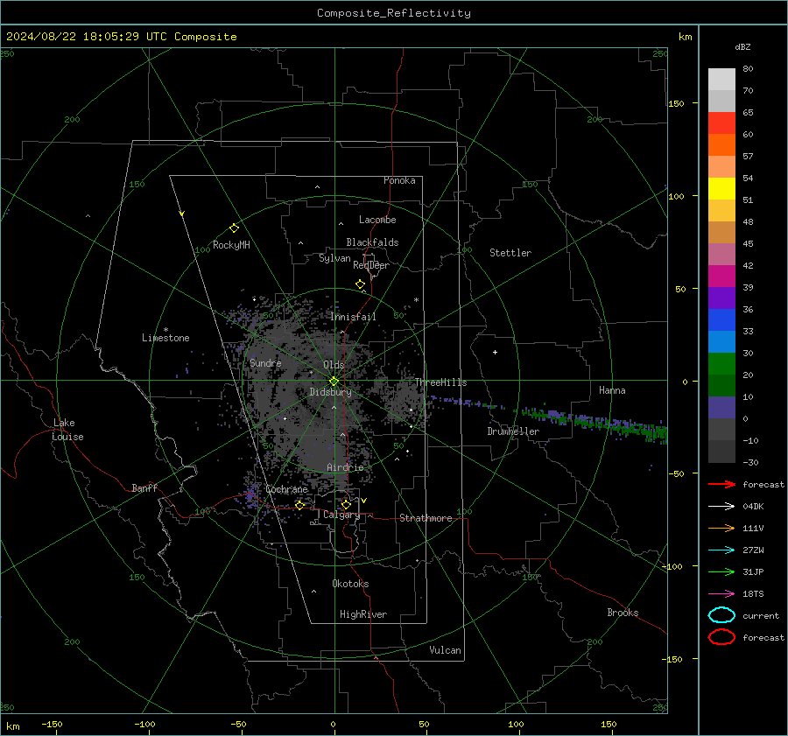788x736 pixels.
Task: Click the white 04DK arrow in the legend
Action: tap(721, 507)
